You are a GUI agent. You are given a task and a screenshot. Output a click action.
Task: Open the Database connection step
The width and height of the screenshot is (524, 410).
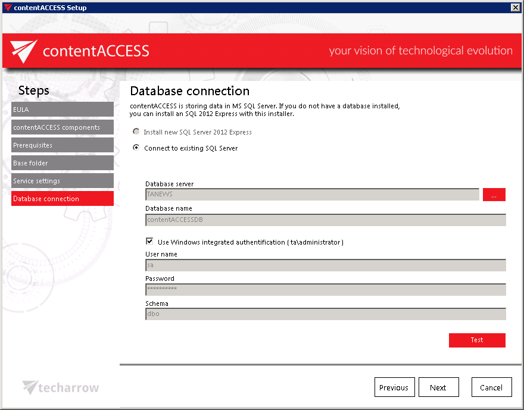[62, 199]
